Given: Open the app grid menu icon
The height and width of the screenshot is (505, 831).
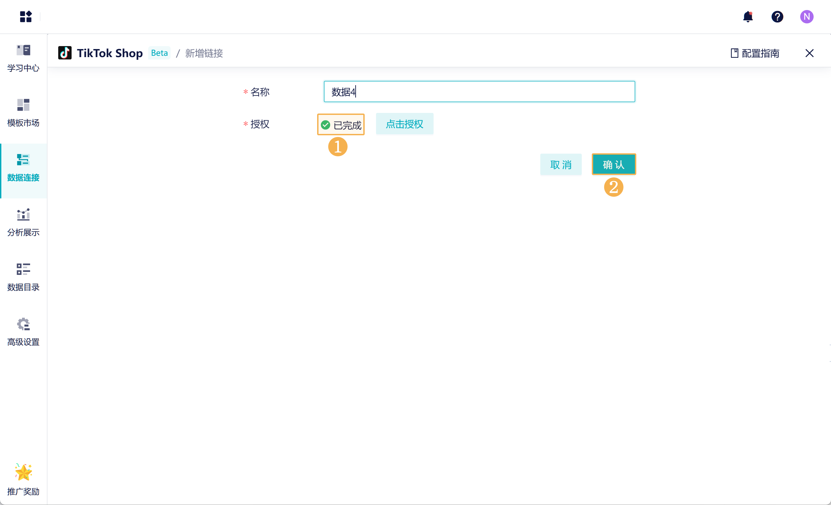Looking at the screenshot, I should coord(26,16).
